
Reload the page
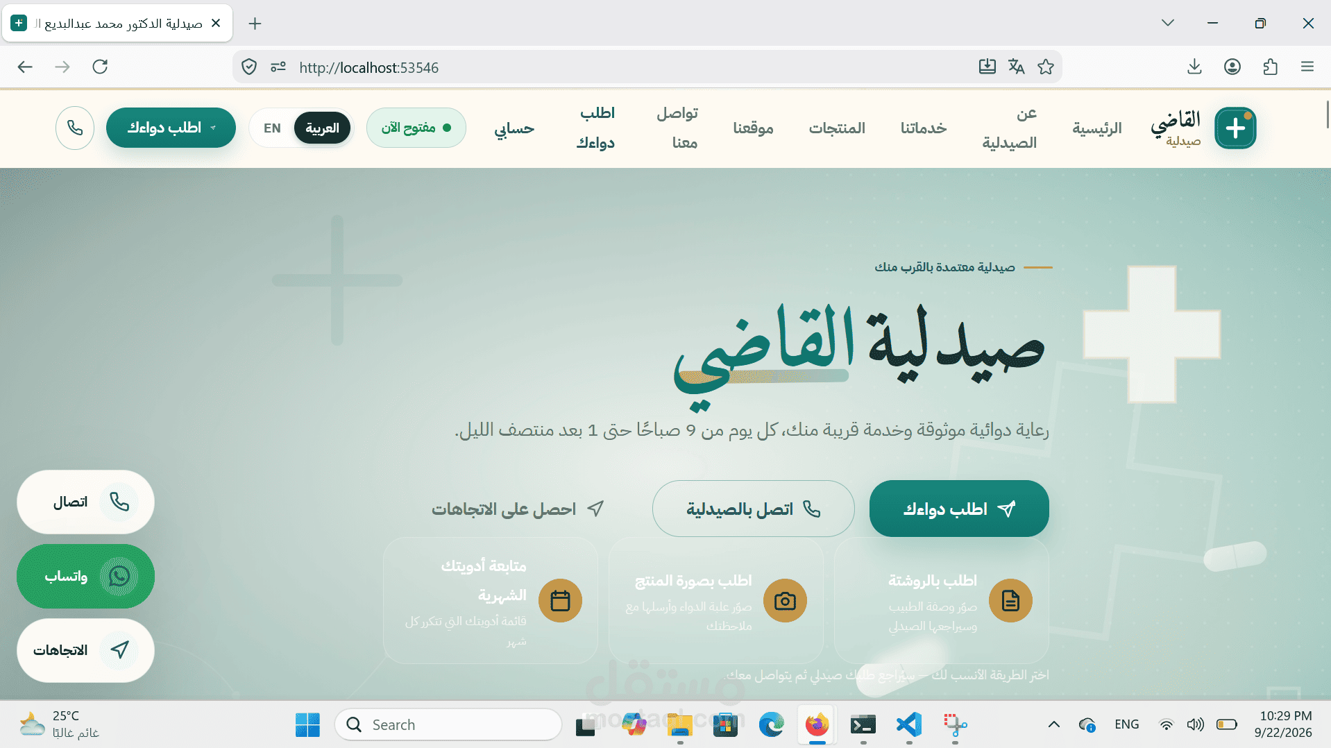[100, 67]
